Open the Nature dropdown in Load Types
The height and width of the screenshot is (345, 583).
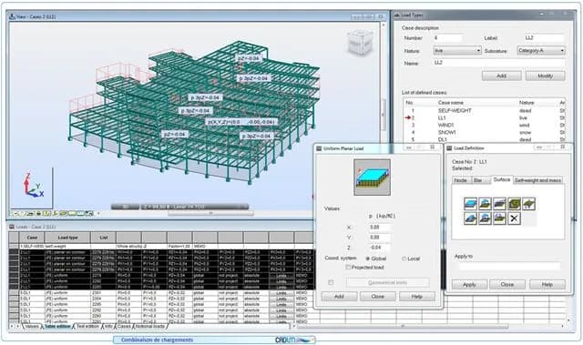click(x=457, y=50)
